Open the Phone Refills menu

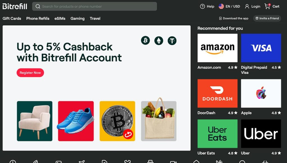(38, 19)
